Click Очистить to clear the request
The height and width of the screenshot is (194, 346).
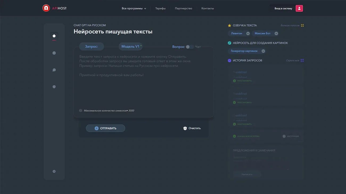pos(192,128)
